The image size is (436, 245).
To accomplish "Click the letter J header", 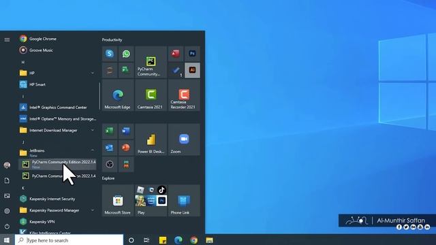I will coord(23,142).
